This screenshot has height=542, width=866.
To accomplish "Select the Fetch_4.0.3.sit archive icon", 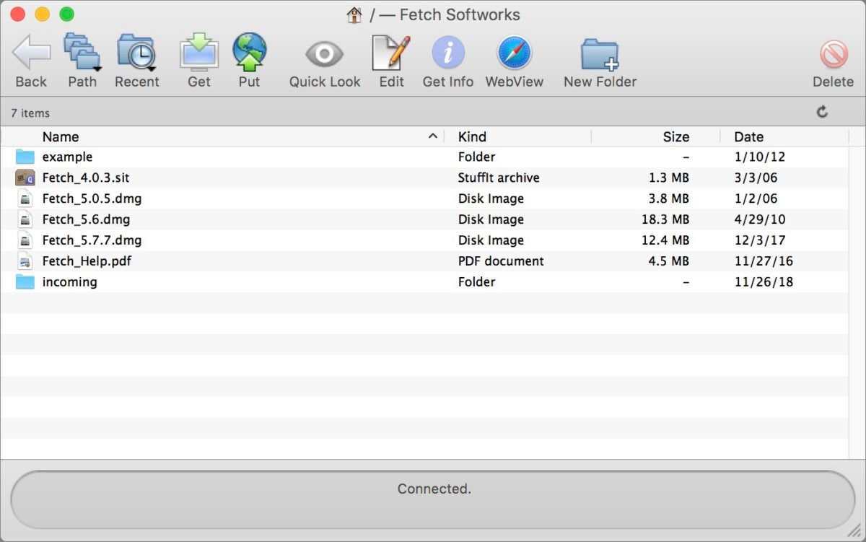I will point(25,178).
